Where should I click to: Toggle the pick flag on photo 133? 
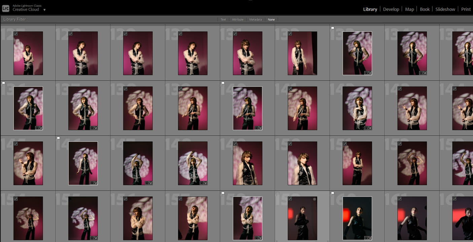[x=333, y=29]
